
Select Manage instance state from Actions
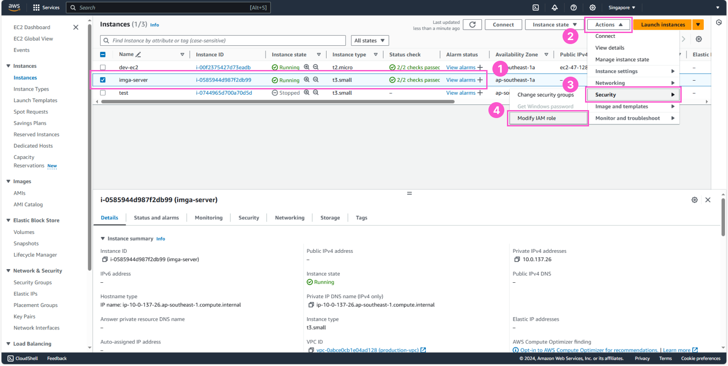pos(634,59)
